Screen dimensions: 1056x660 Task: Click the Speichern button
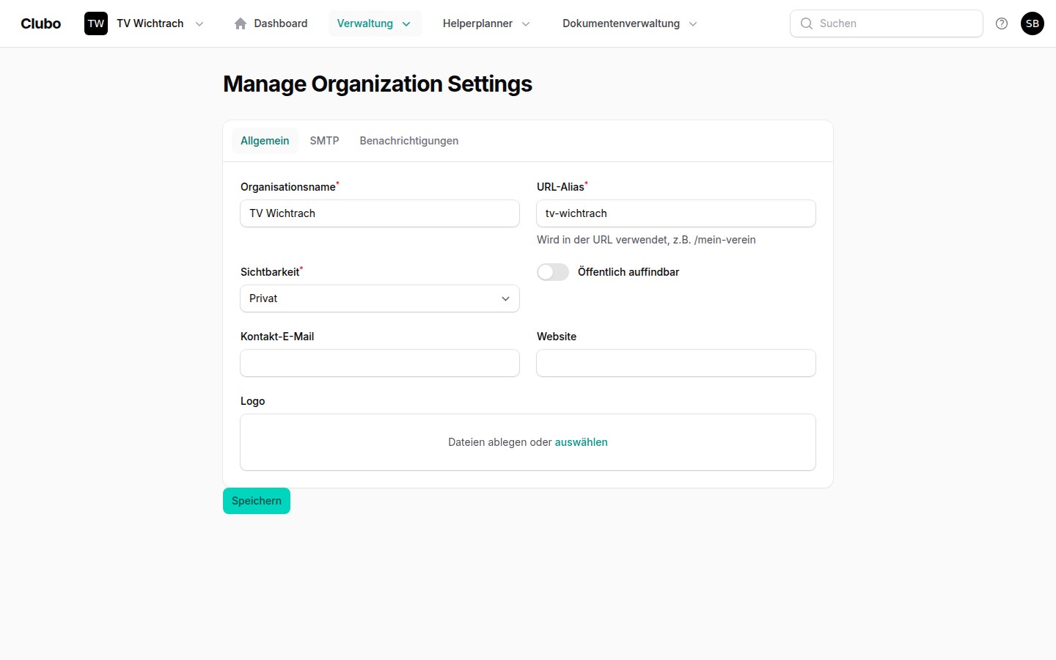tap(257, 501)
